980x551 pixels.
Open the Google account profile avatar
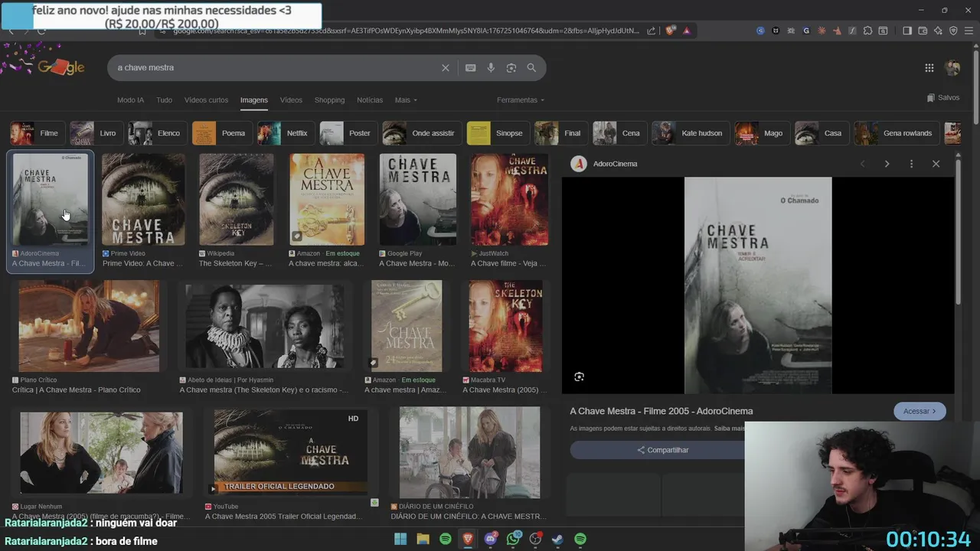[952, 68]
